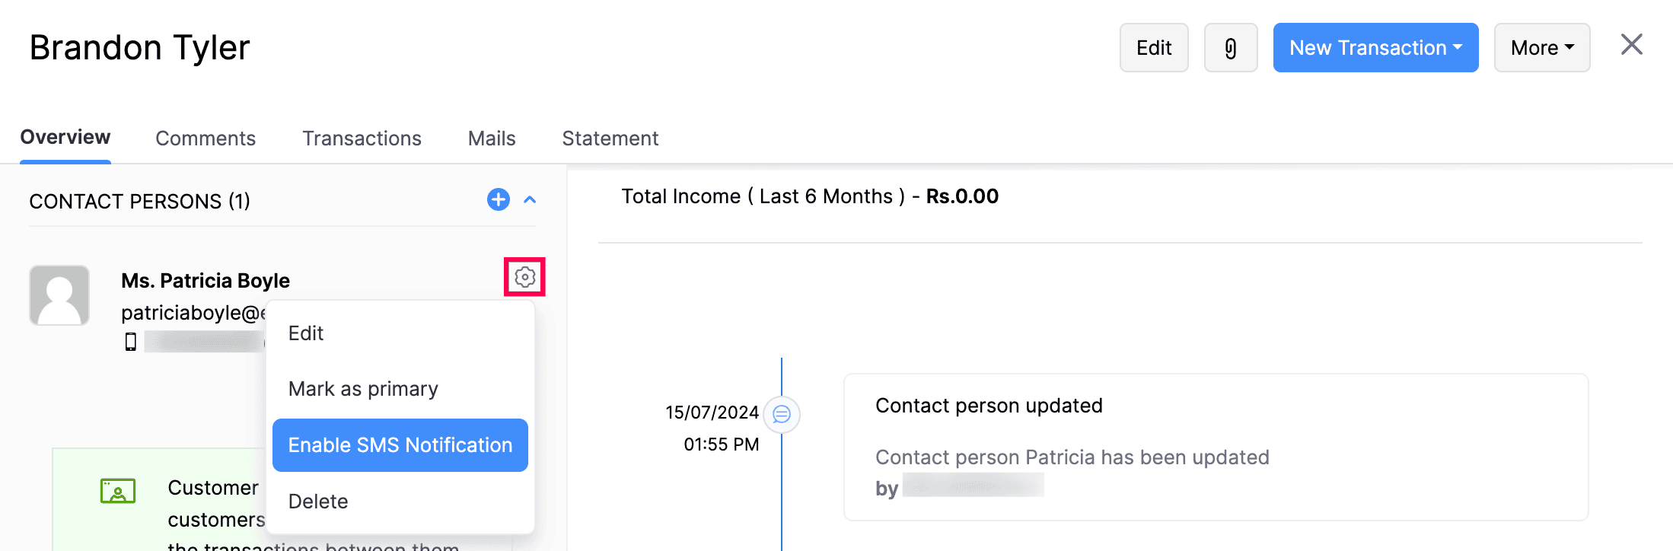The height and width of the screenshot is (551, 1673).
Task: Choose Edit from contact person menu
Action: point(306,333)
